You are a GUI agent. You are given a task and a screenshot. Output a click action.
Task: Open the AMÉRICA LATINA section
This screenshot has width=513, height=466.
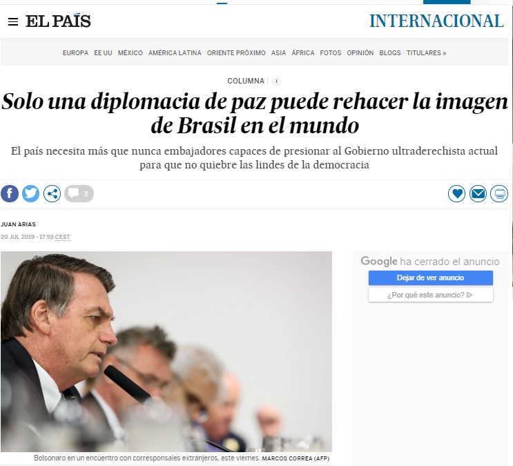(175, 53)
